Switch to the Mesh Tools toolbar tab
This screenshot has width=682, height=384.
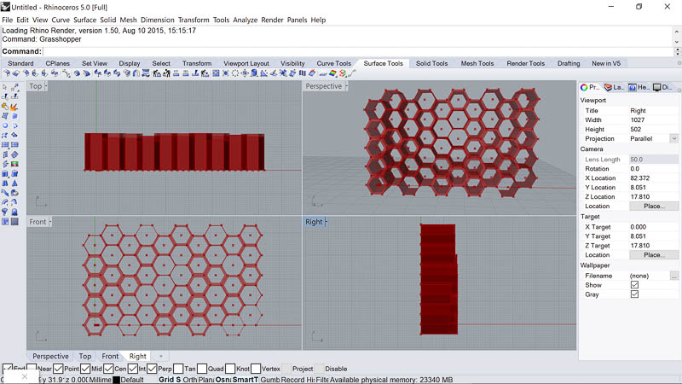pos(477,63)
